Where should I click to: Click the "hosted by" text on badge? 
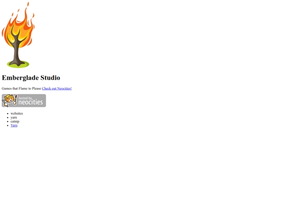(x=25, y=98)
